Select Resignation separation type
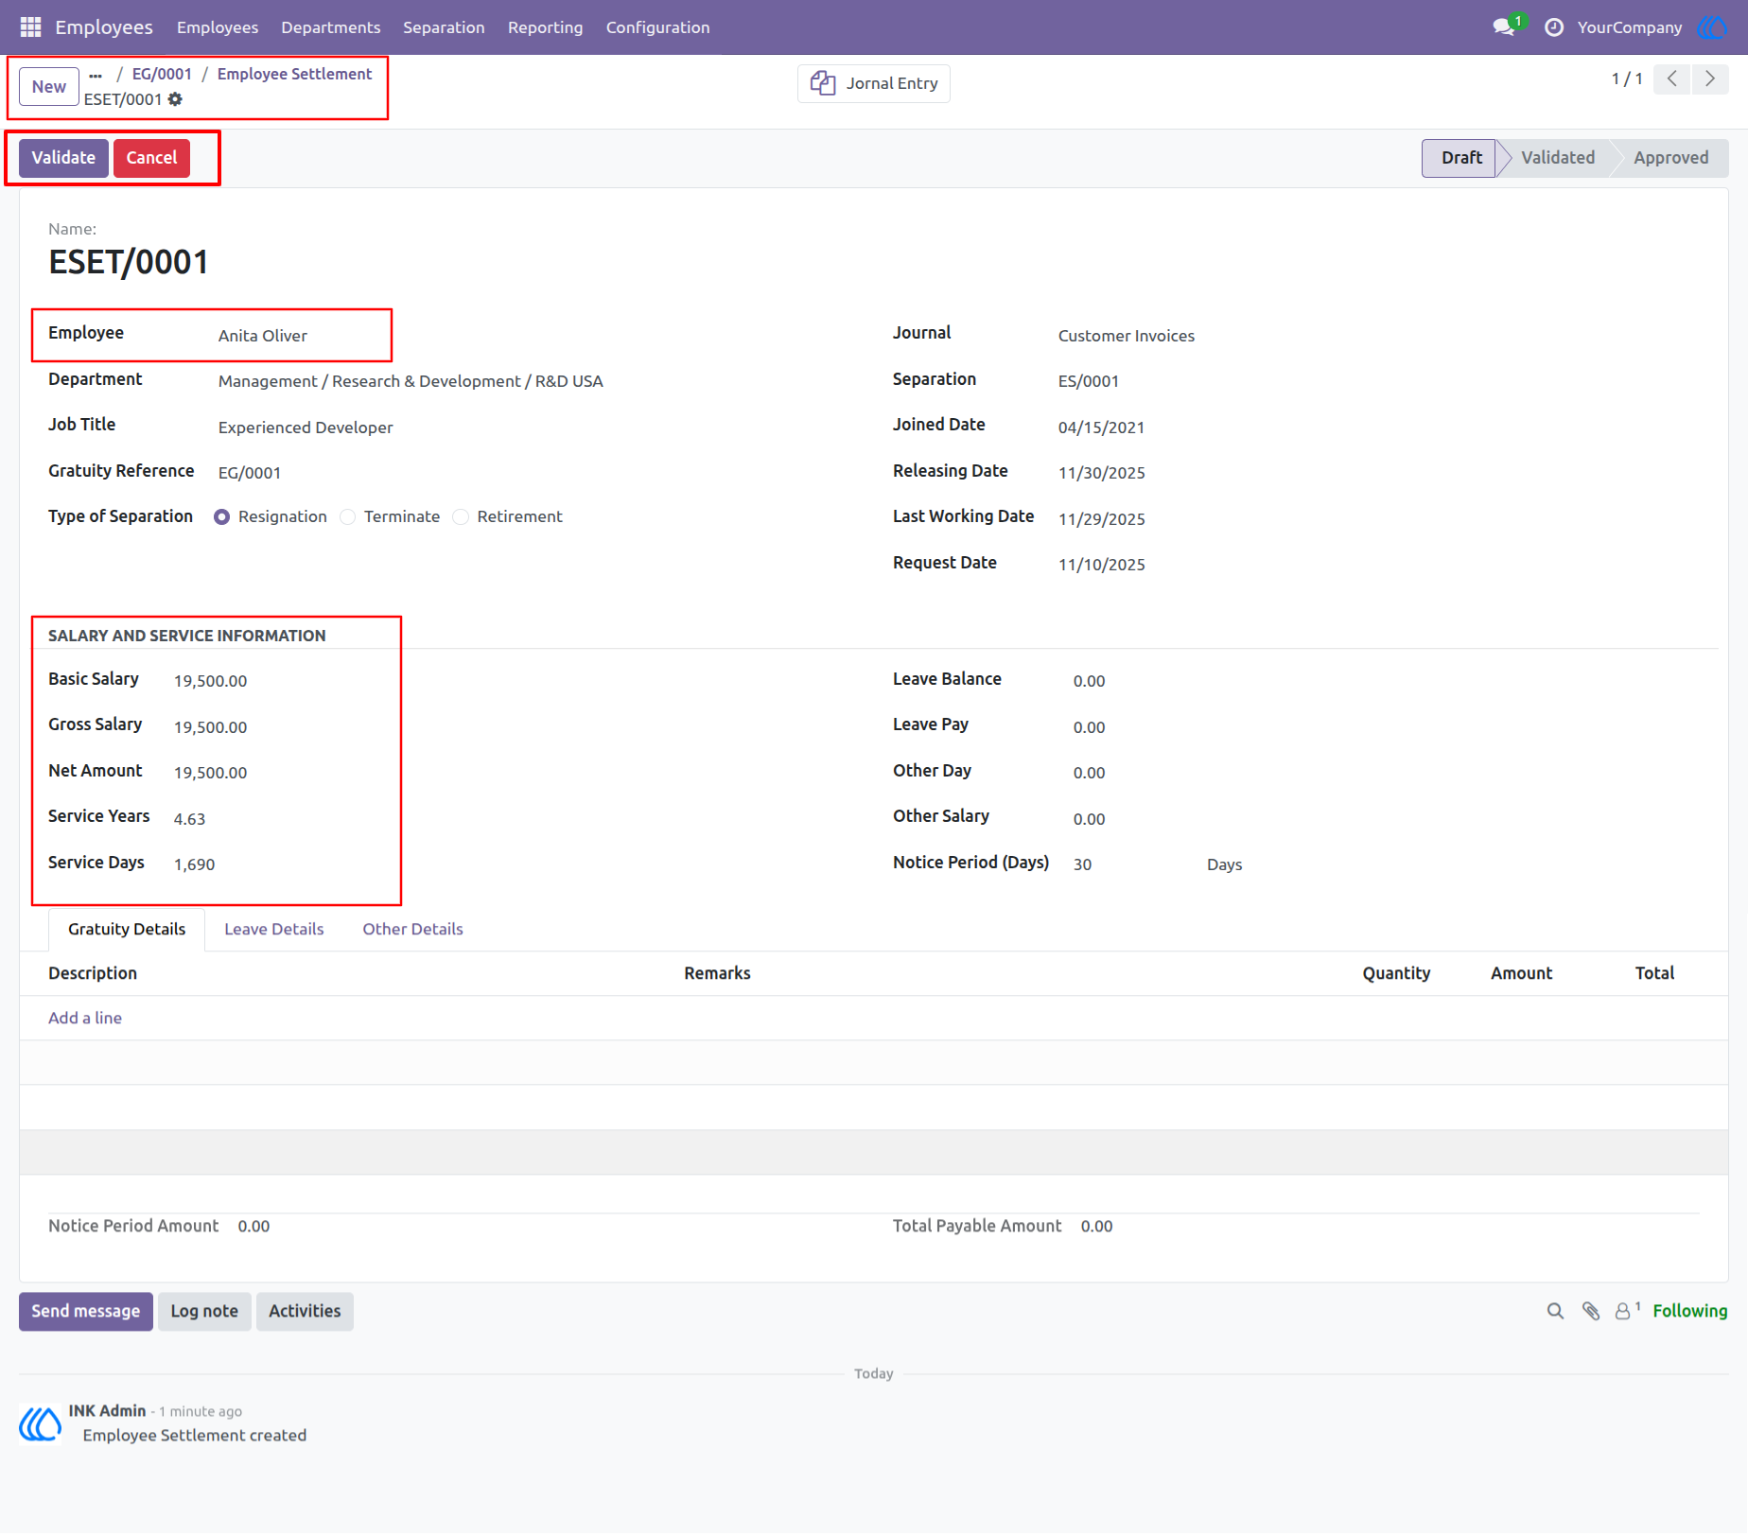Image resolution: width=1748 pixels, height=1536 pixels. tap(221, 517)
